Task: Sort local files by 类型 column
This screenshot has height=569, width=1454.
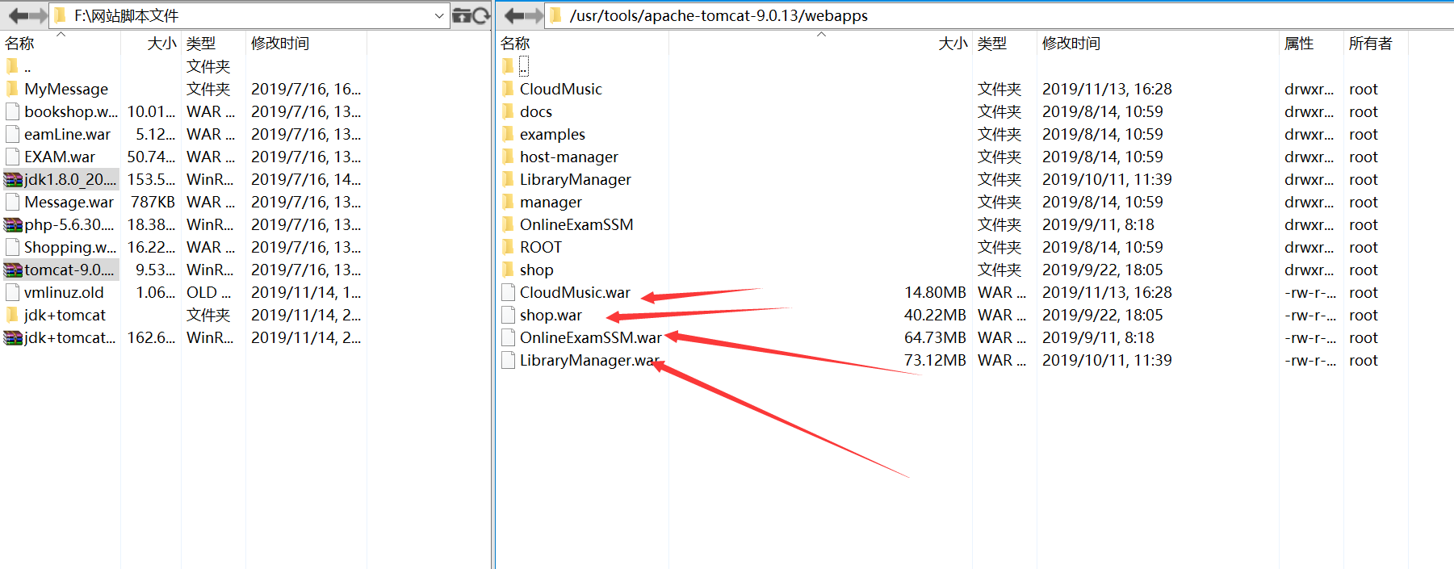Action: tap(201, 44)
